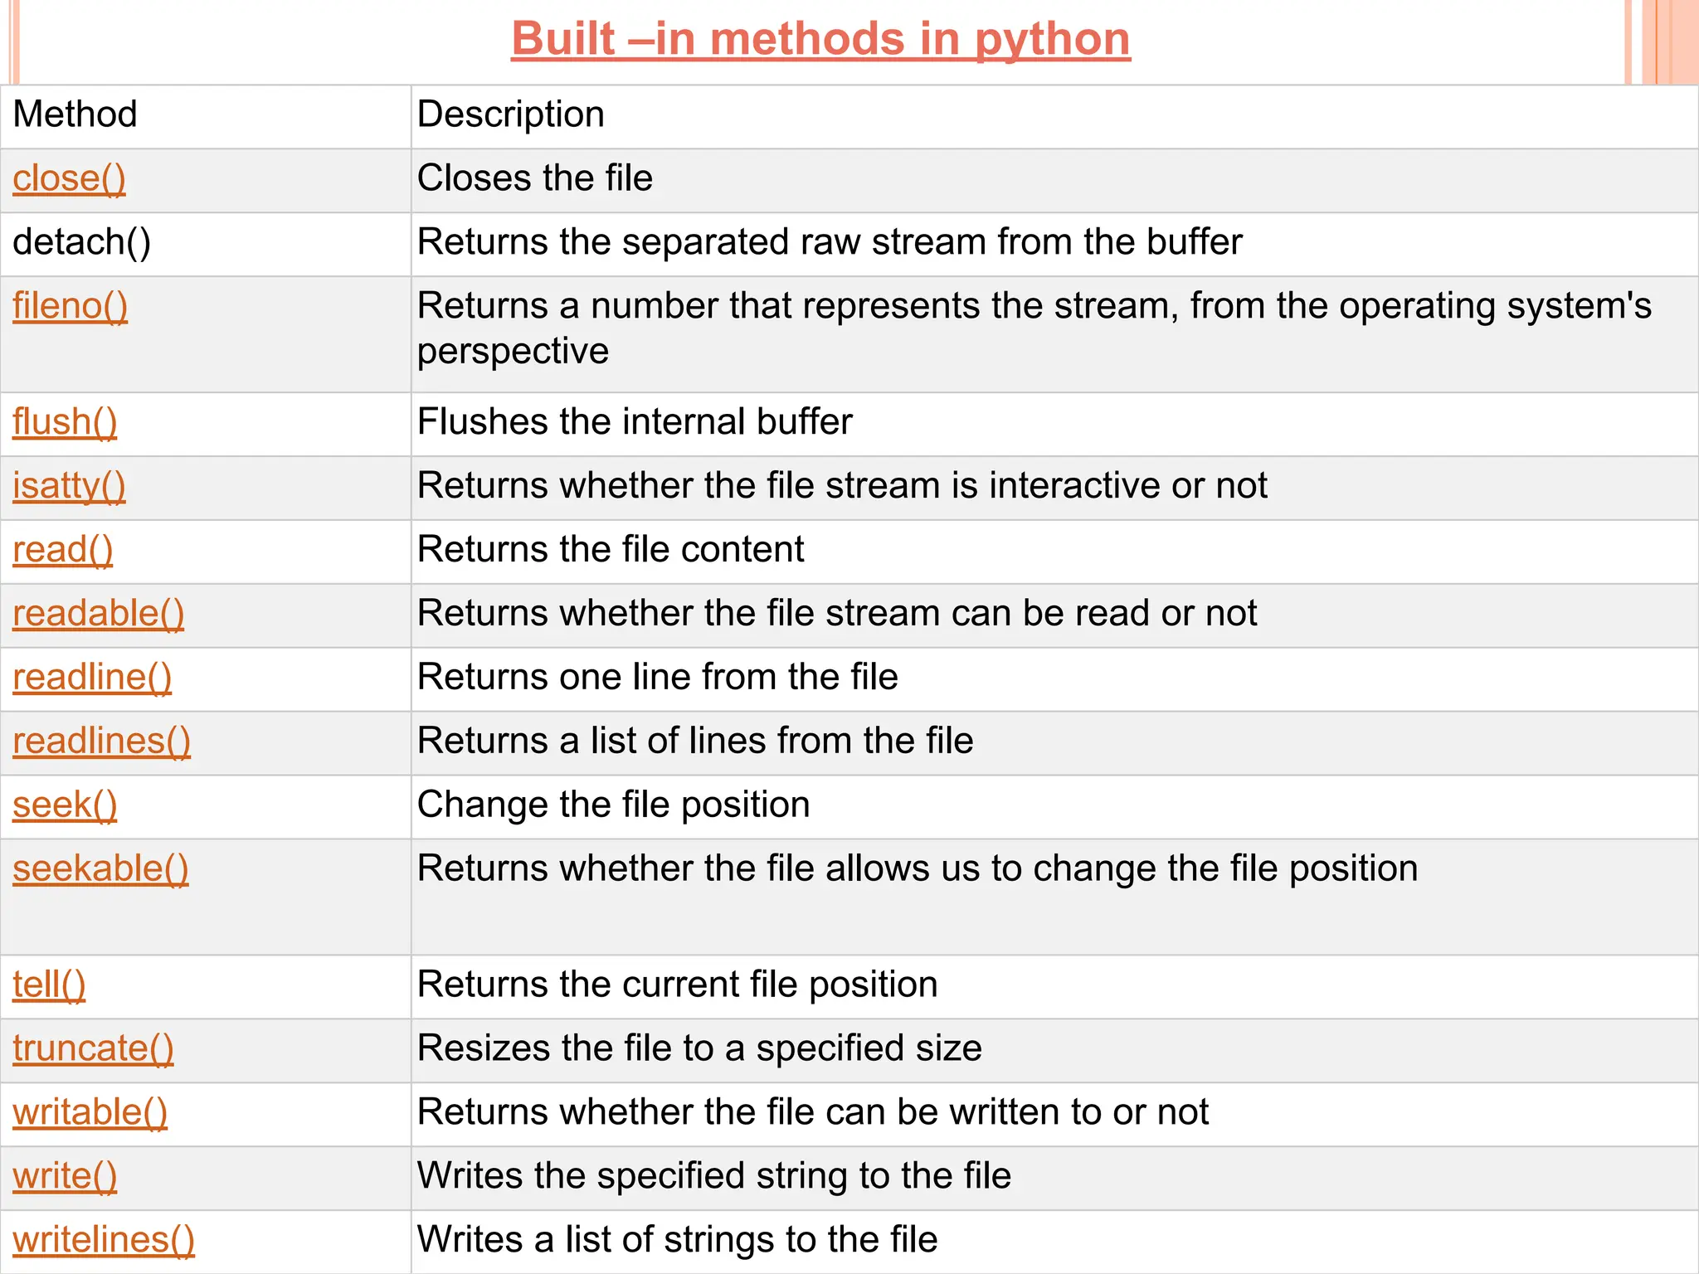Follow the seekable() hyperlink
The width and height of the screenshot is (1699, 1274).
pyautogui.click(x=100, y=870)
